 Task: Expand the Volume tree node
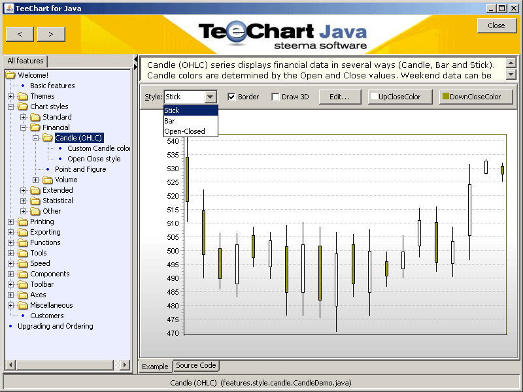coord(35,180)
